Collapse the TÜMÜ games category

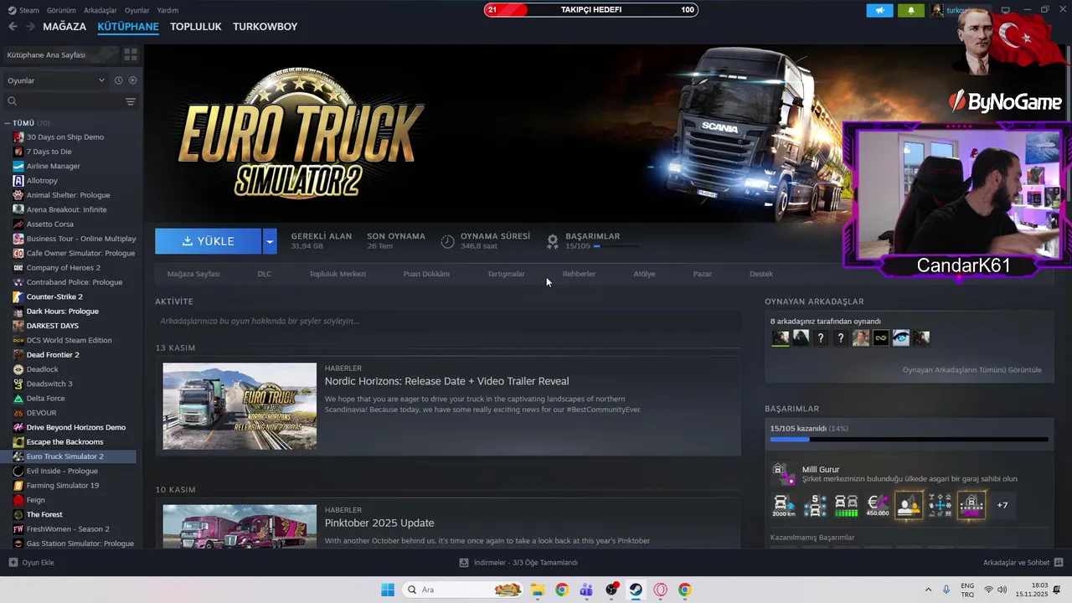(x=8, y=123)
